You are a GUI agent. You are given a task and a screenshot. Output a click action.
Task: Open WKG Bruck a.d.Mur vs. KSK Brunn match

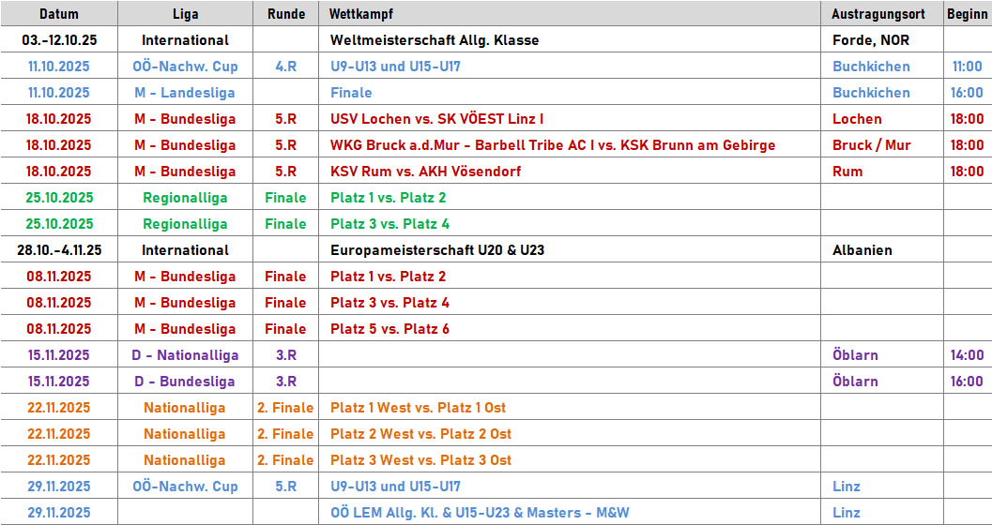click(553, 145)
